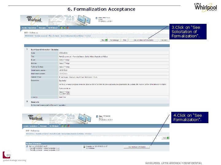
Task: Open My Whirlpool tab on Purchase Information screen
Action: tap(54, 126)
